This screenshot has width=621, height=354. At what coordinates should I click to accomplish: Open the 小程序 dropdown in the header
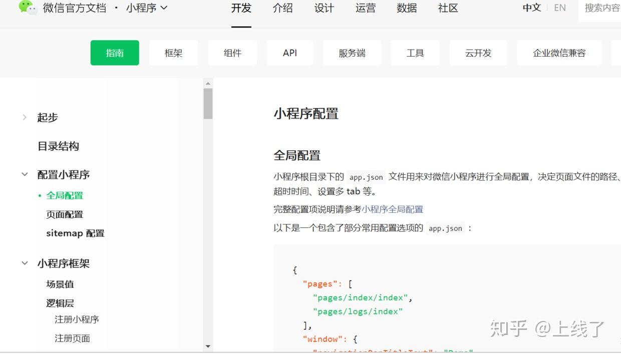[x=147, y=8]
